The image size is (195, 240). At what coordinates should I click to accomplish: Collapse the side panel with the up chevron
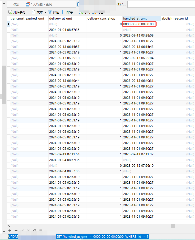(x=4, y=3)
